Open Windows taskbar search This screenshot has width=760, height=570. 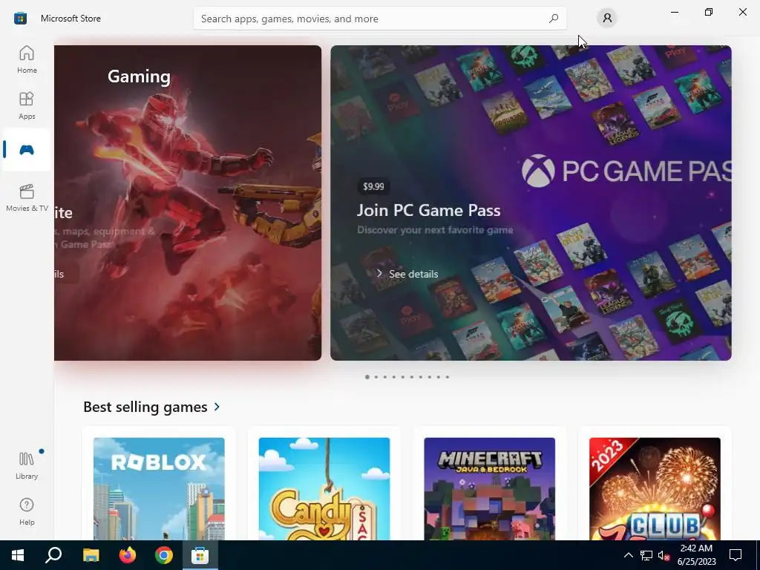53,555
